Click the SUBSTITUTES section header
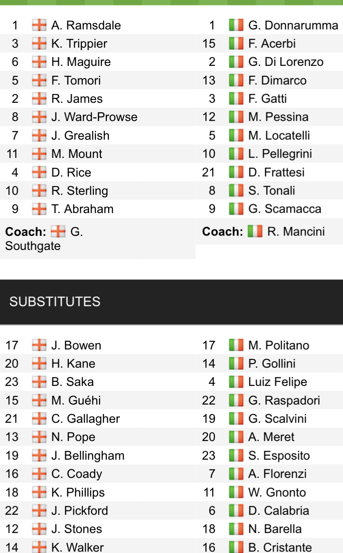343x553 pixels. pos(55,301)
